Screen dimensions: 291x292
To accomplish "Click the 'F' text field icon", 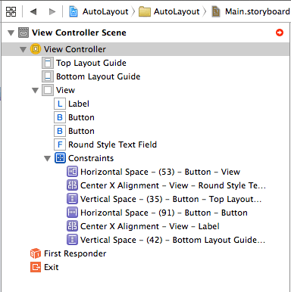I will (60, 144).
